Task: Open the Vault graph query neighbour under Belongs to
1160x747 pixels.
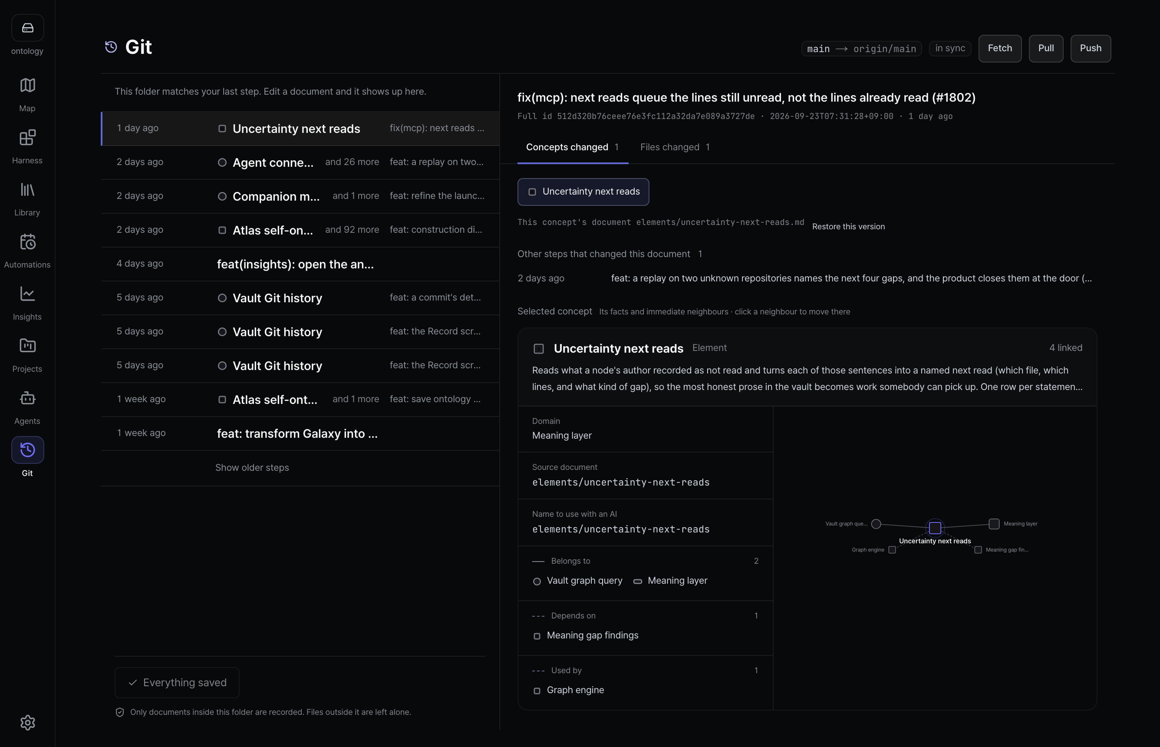Action: pyautogui.click(x=578, y=581)
